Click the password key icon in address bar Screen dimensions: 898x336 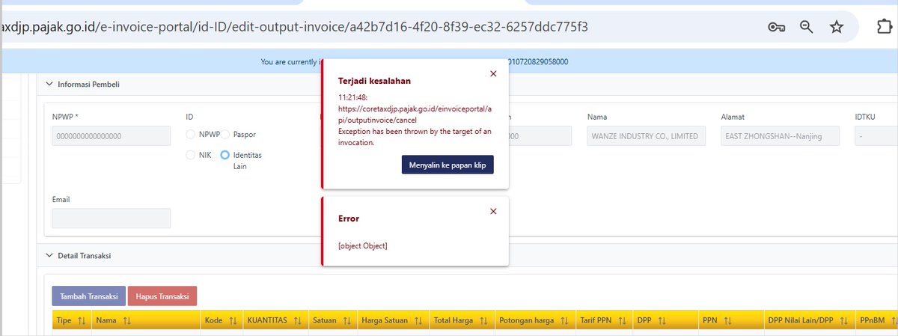pos(776,27)
